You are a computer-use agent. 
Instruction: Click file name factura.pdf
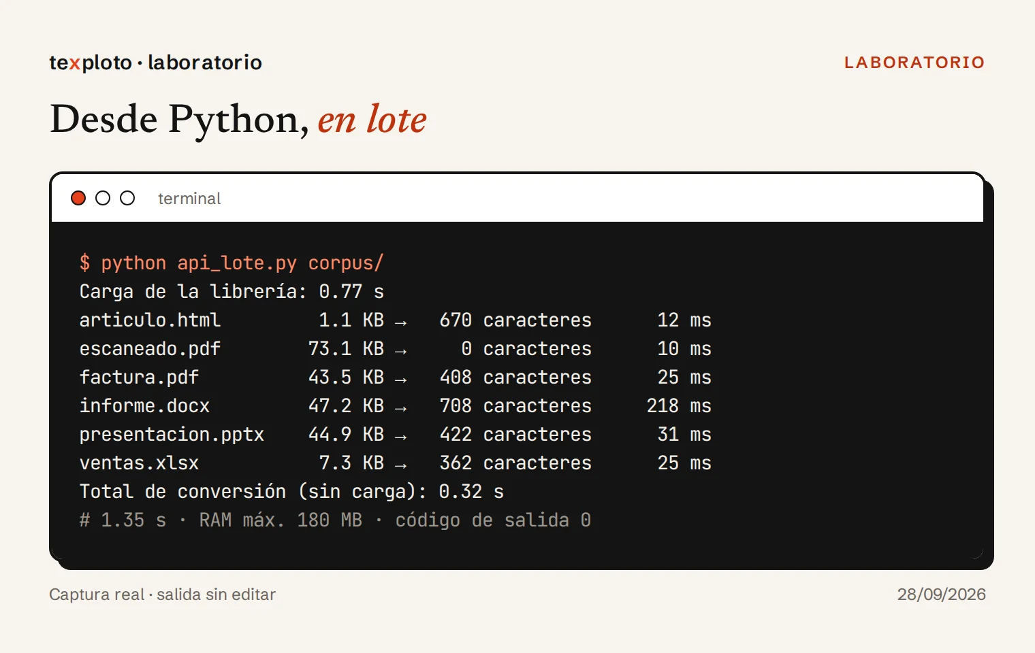139,378
